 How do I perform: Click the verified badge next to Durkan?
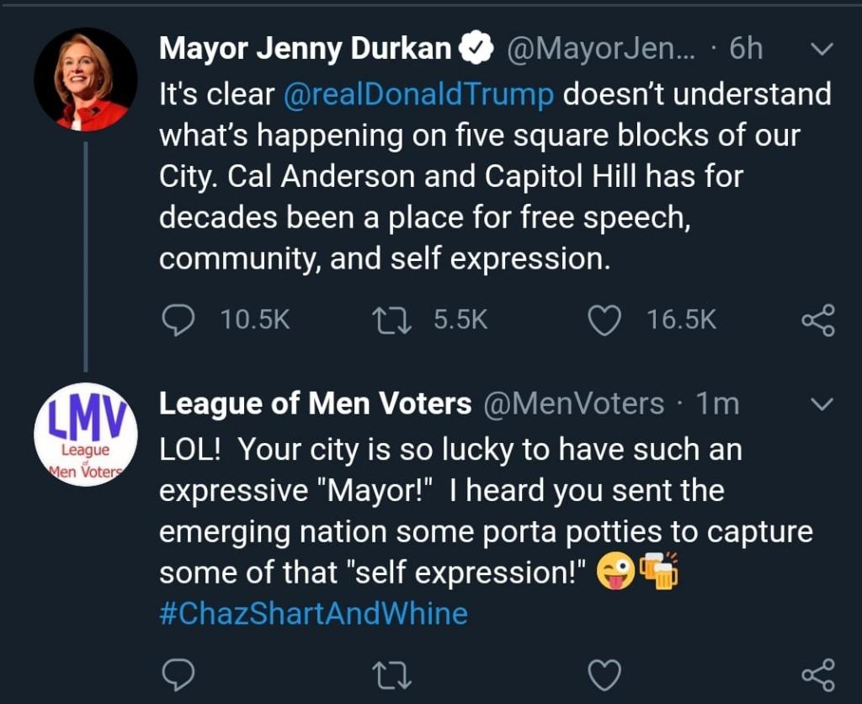point(475,51)
